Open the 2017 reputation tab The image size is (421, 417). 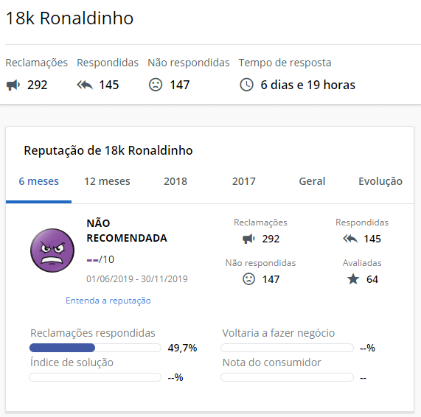[244, 181]
